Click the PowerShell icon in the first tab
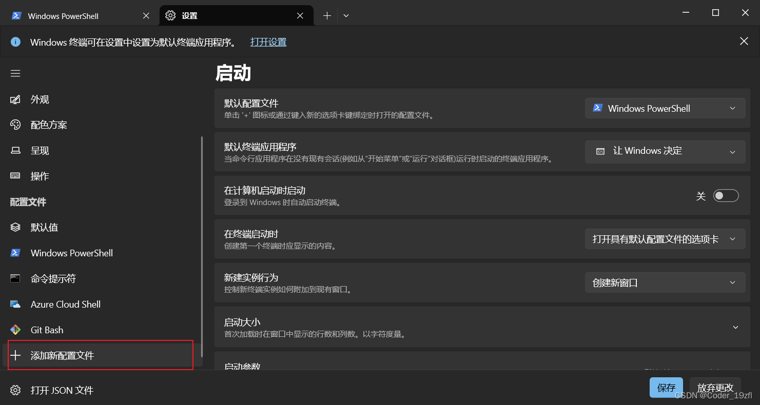The width and height of the screenshot is (760, 405). click(16, 16)
